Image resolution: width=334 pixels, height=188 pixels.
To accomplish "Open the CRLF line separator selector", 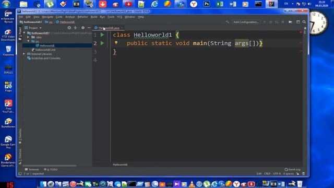I will pos(267,174).
